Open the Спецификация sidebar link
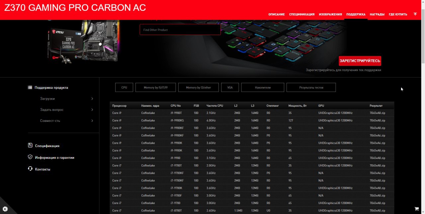The image size is (425, 214). tap(47, 146)
